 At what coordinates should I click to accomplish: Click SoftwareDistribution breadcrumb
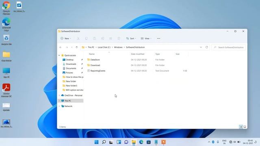coord(135,47)
